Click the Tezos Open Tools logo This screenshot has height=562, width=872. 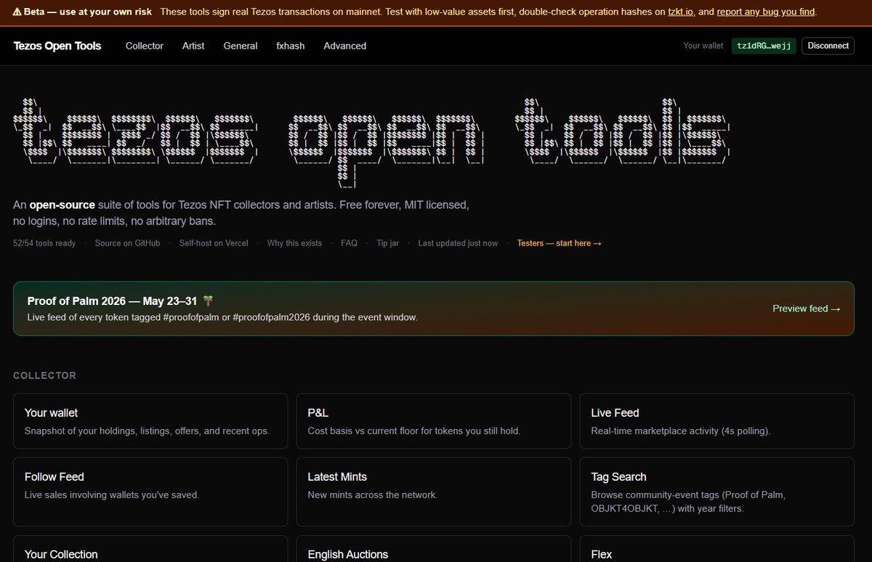click(x=57, y=46)
